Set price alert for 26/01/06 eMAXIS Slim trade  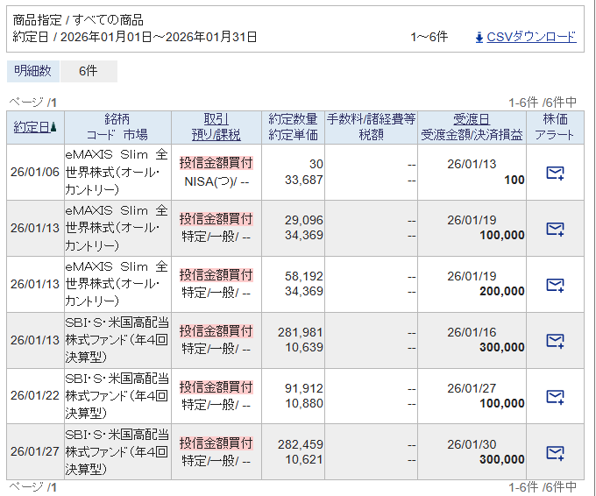(x=555, y=173)
